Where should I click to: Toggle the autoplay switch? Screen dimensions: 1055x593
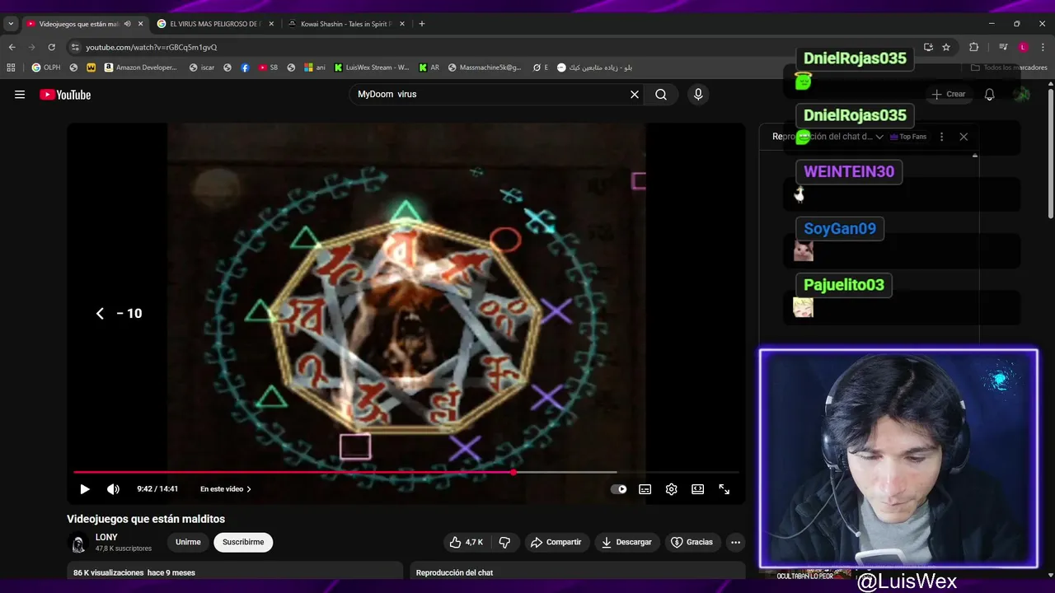618,489
